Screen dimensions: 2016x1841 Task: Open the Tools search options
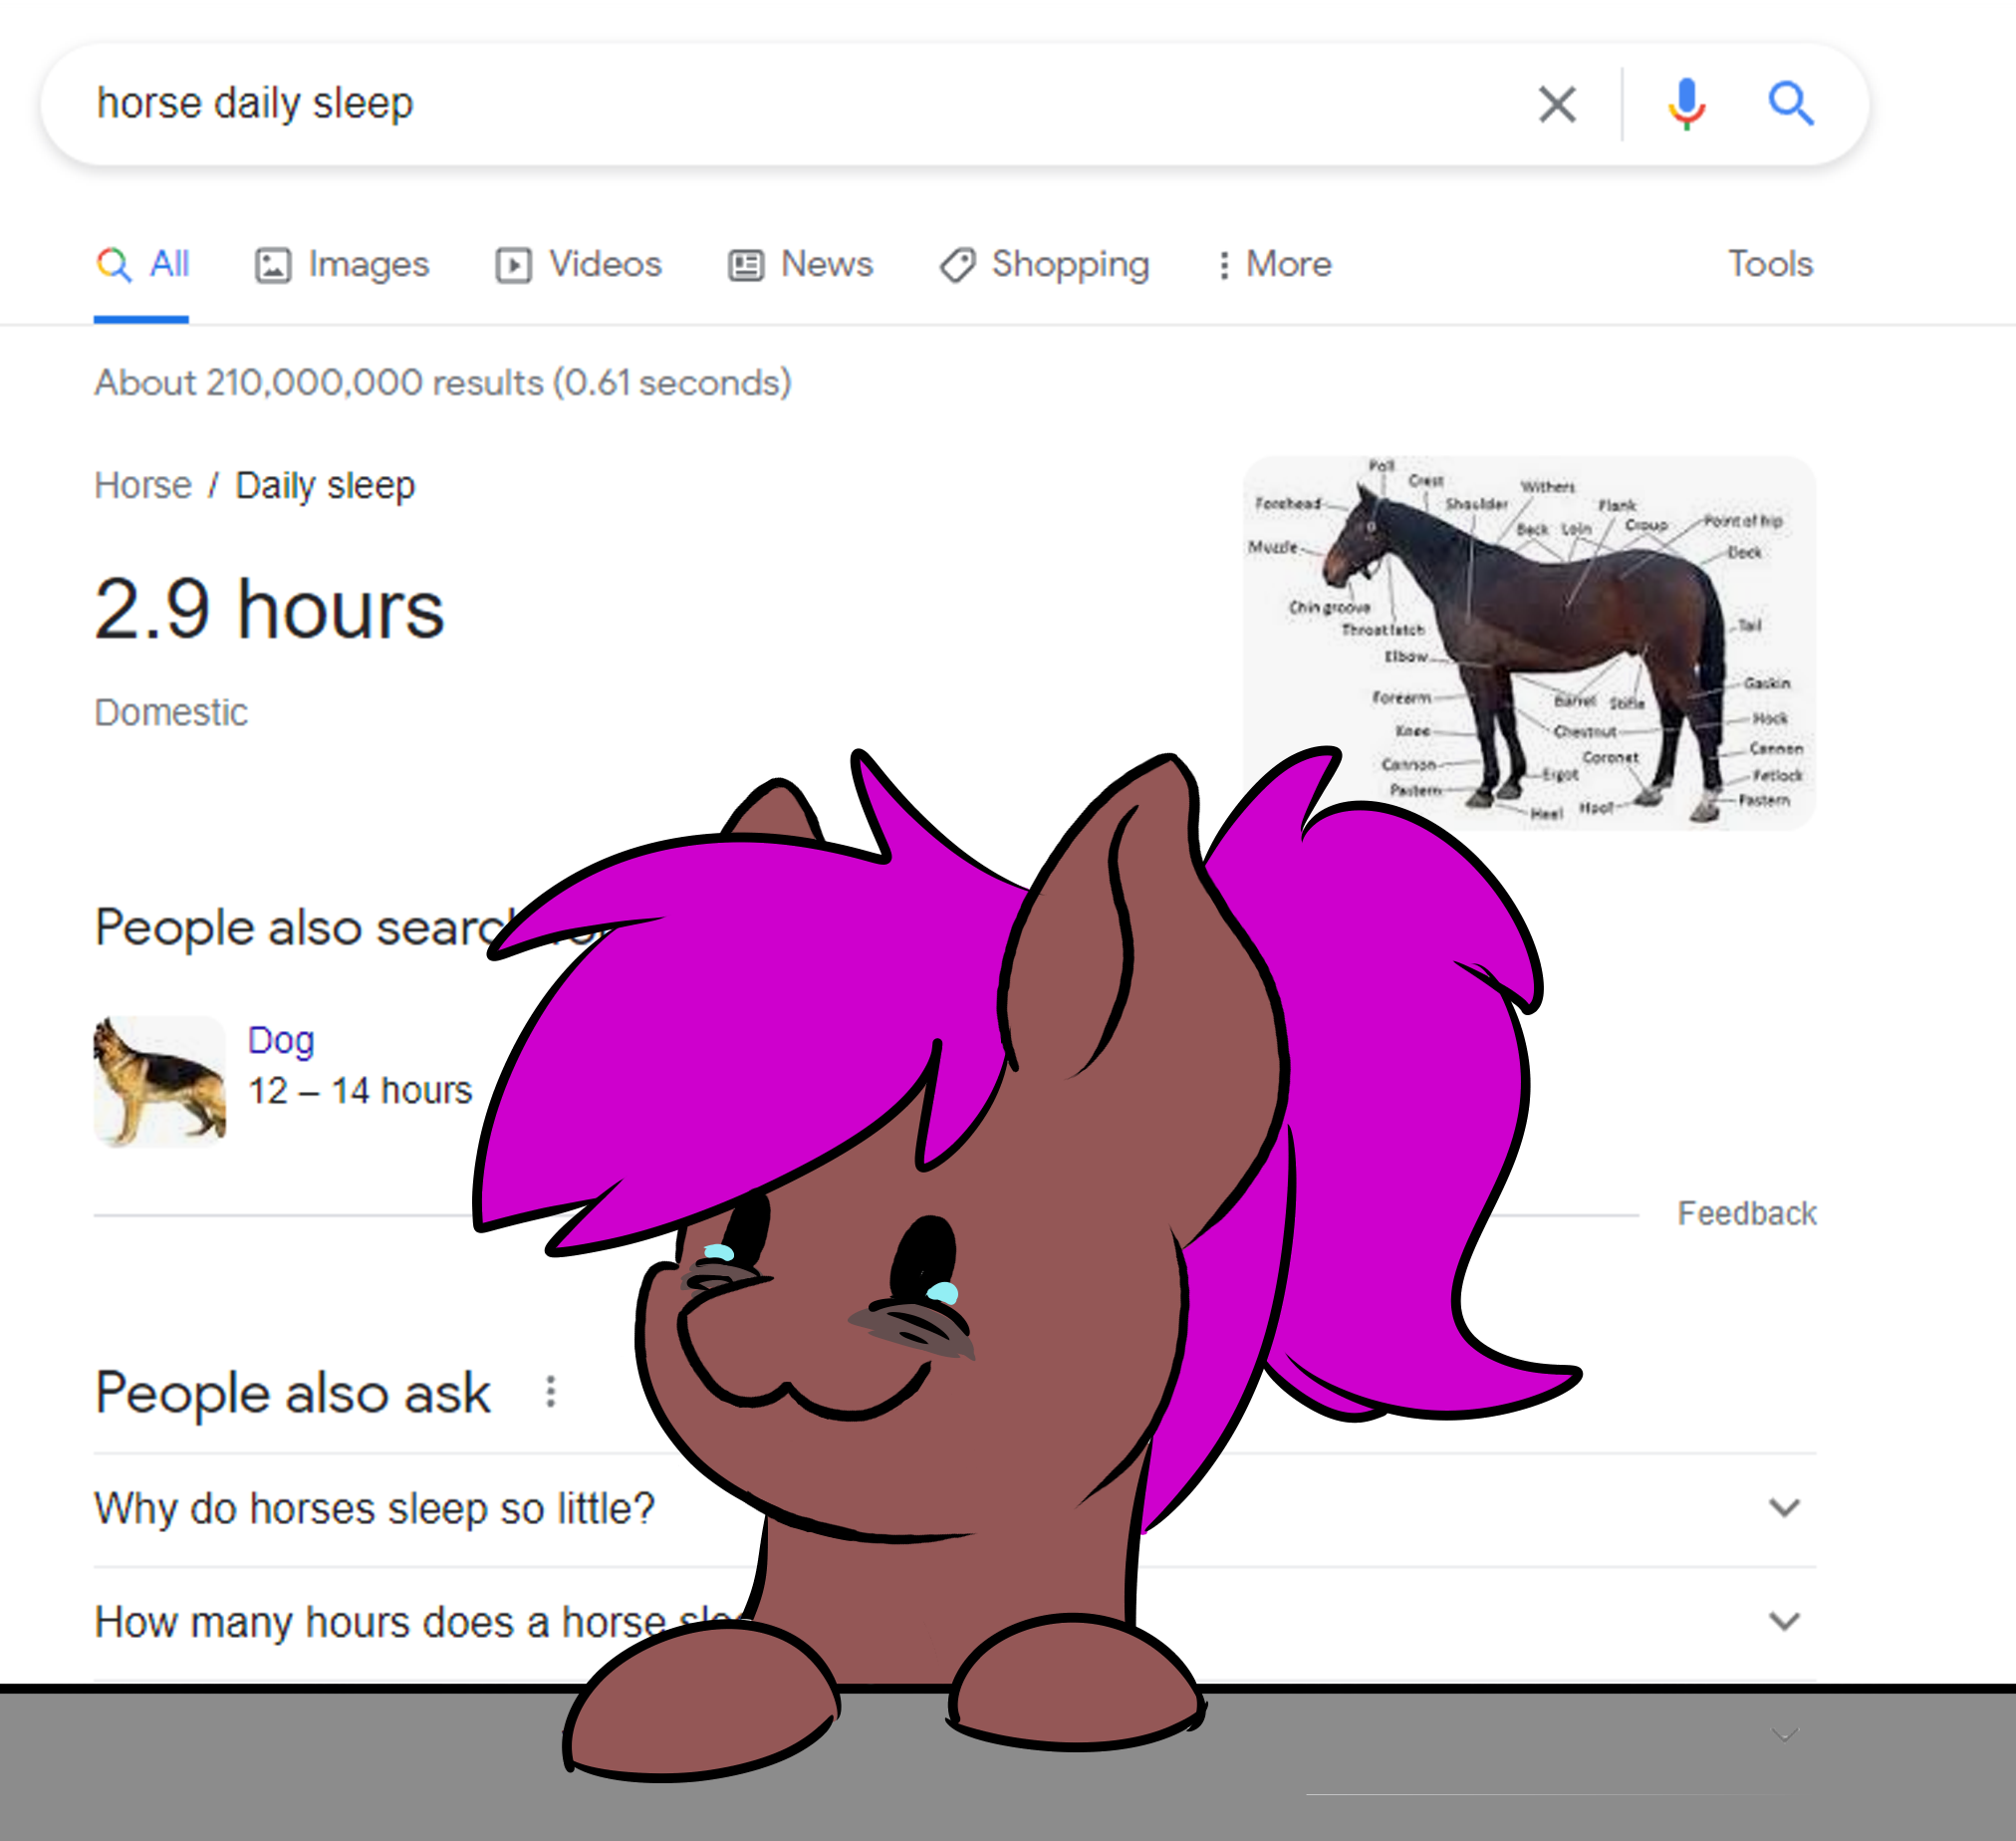(x=1770, y=264)
